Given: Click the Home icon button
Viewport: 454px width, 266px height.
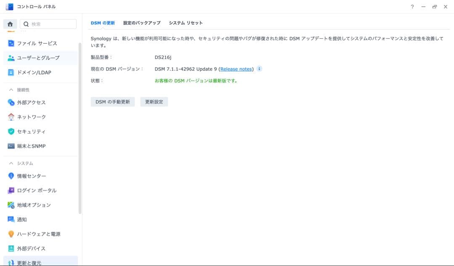Looking at the screenshot, I should tap(10, 24).
